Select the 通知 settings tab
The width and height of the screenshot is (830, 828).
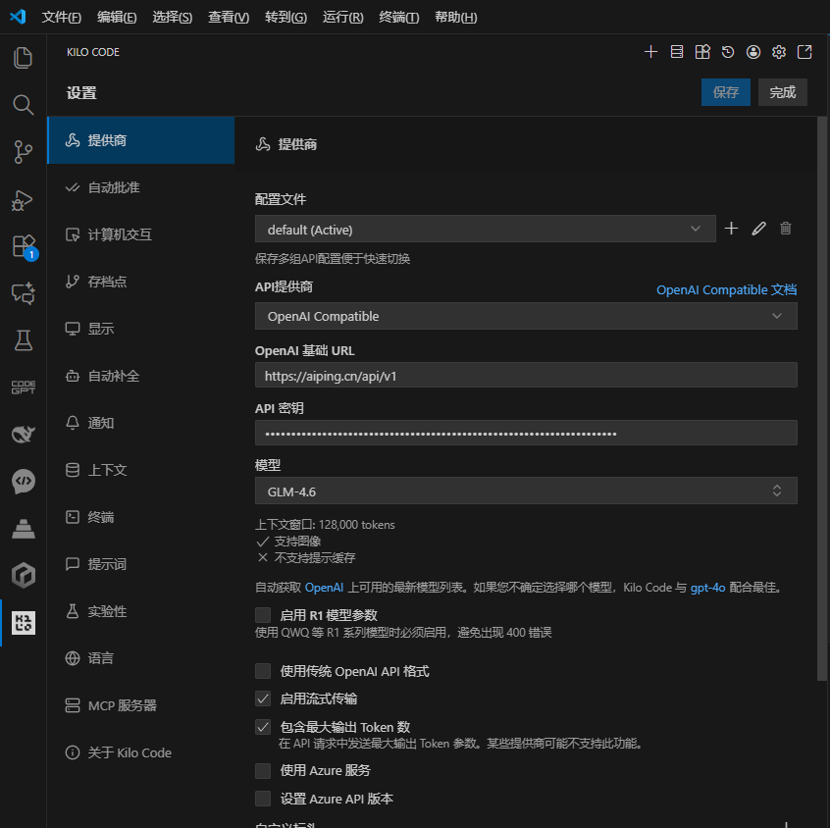[x=141, y=423]
